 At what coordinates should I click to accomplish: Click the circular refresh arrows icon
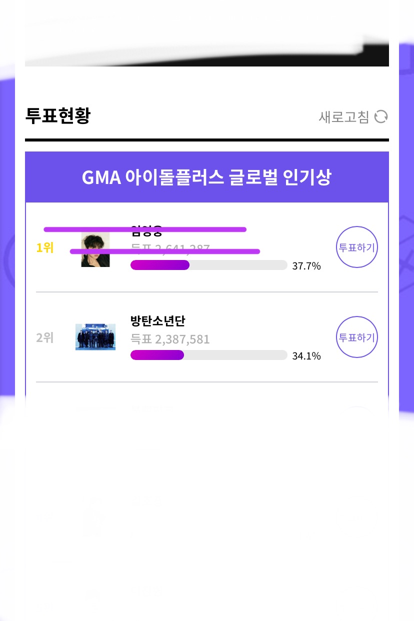point(381,116)
